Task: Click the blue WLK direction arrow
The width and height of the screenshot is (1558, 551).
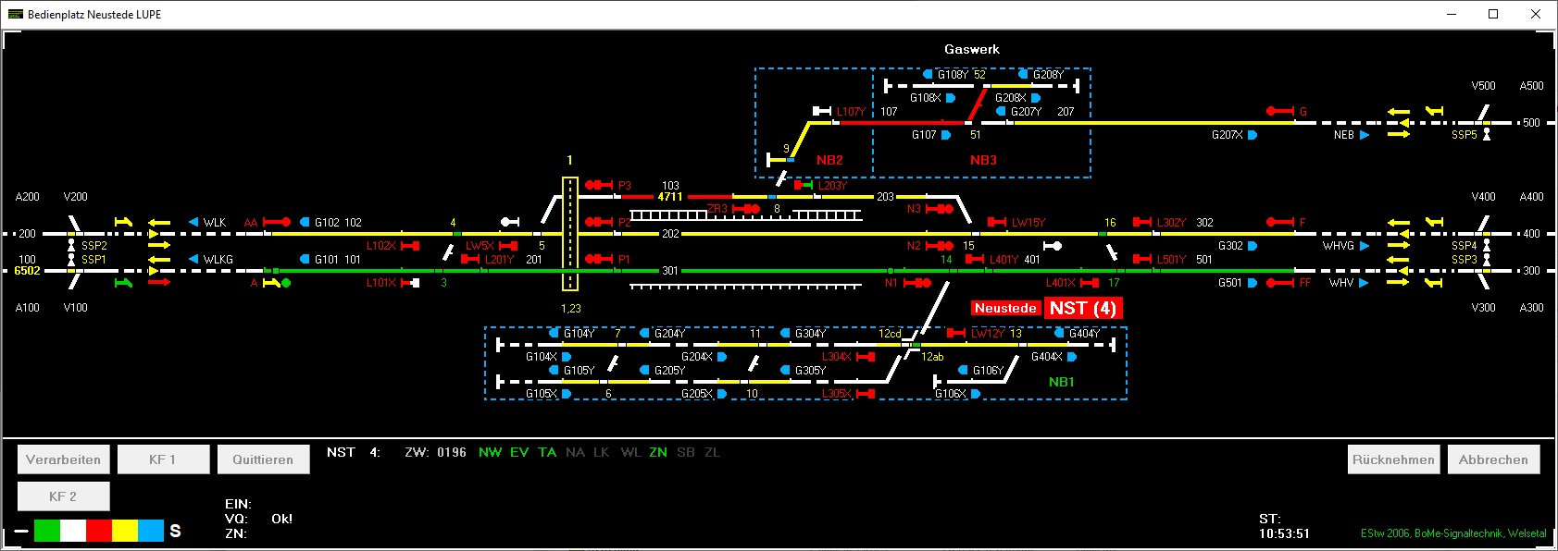Action: (x=193, y=222)
